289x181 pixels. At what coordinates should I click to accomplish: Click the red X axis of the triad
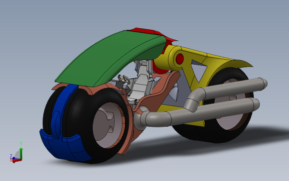pos(17,161)
